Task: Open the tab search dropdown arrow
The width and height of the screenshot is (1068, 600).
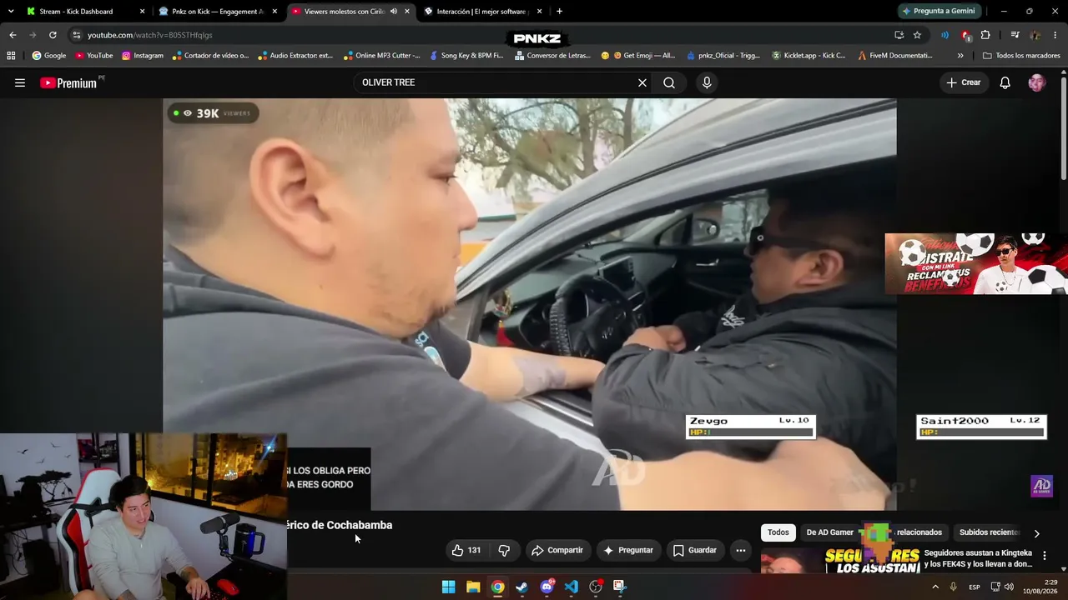Action: pyautogui.click(x=11, y=12)
